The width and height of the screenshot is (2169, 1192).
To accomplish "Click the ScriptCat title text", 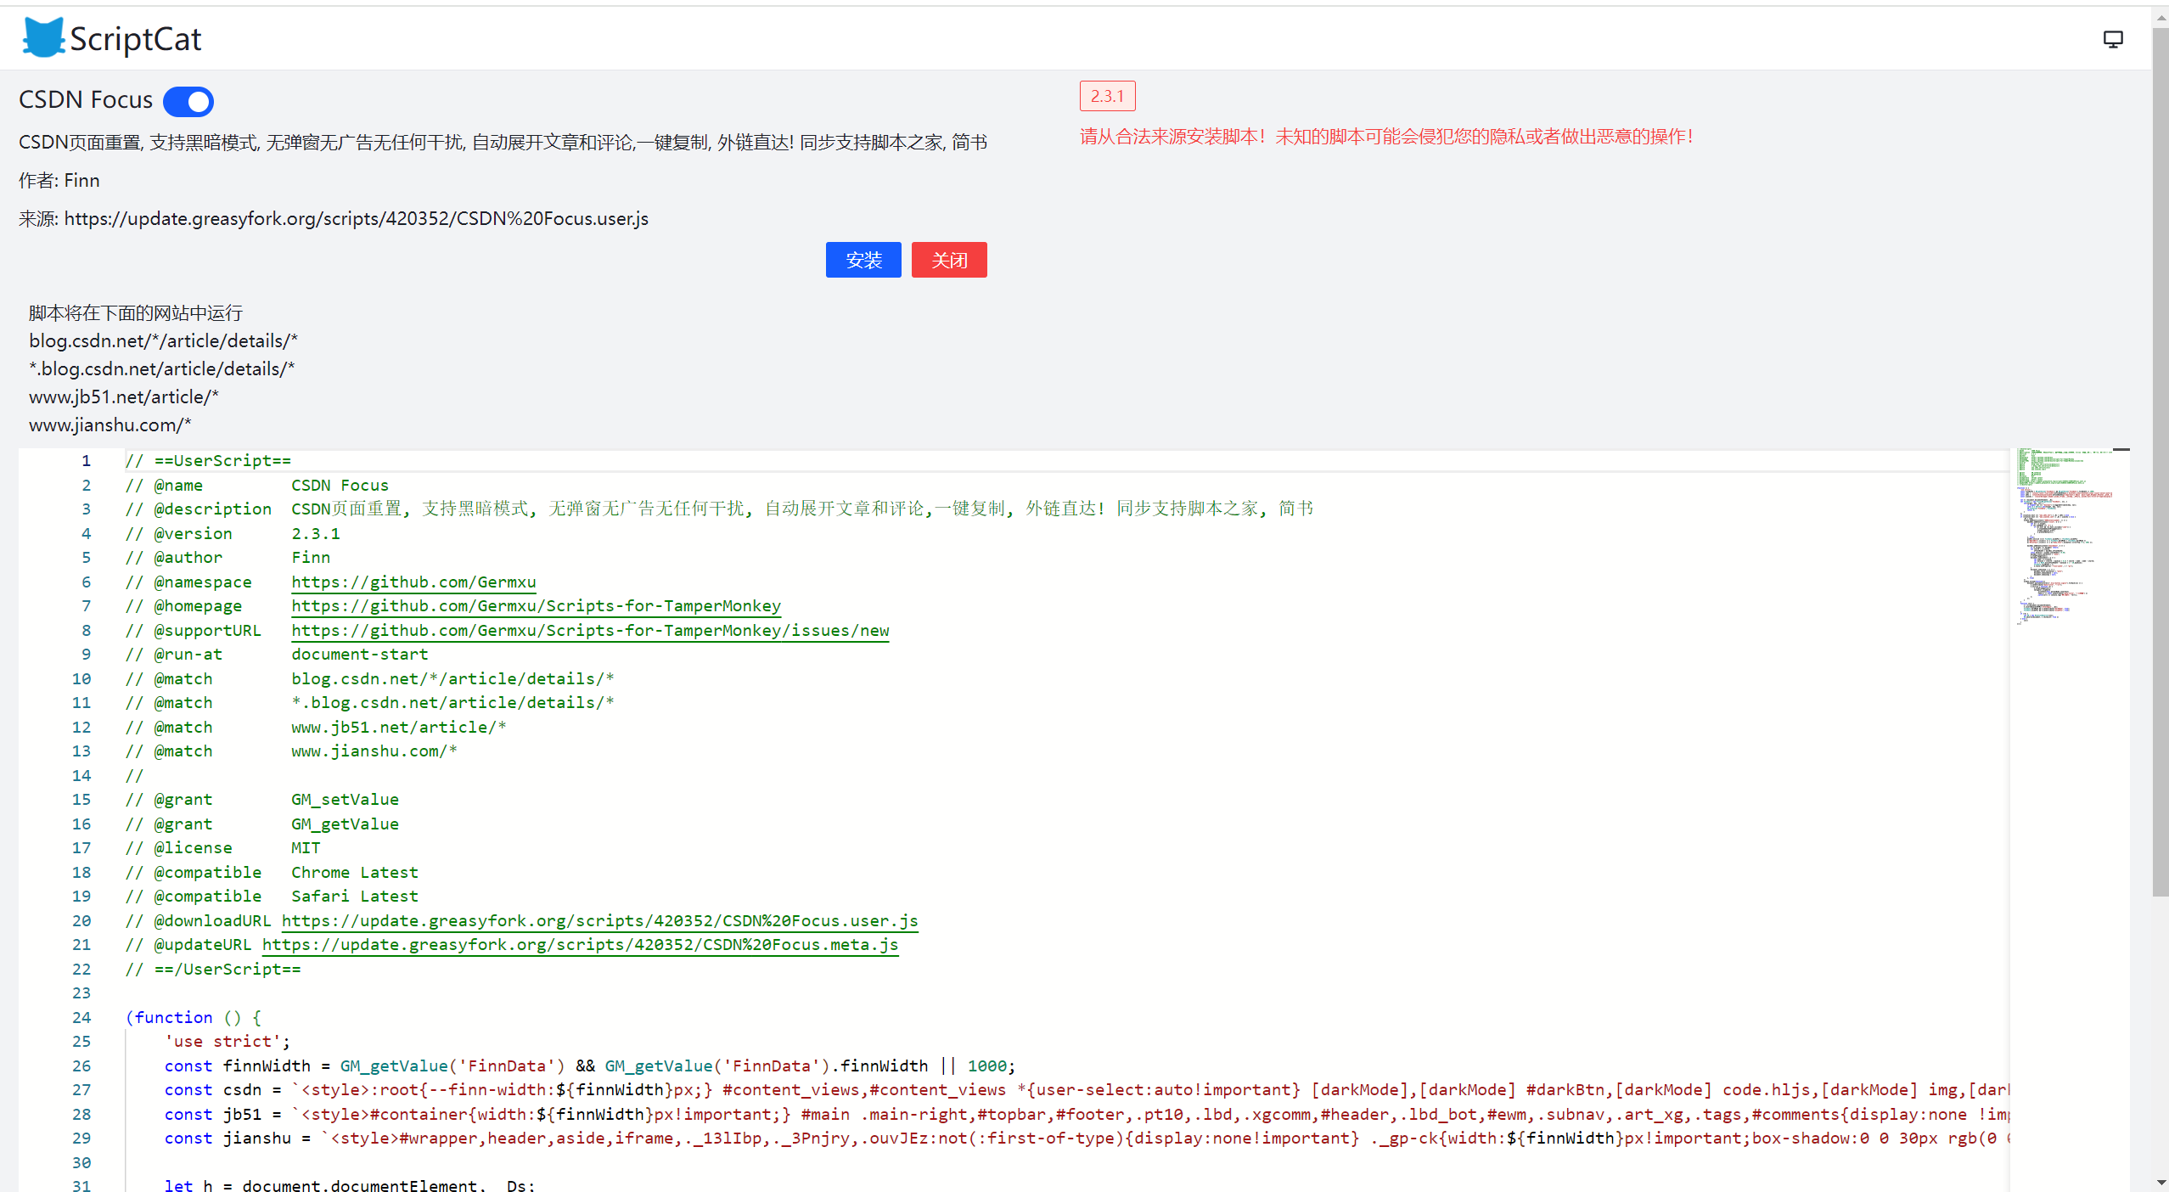I will pos(136,39).
